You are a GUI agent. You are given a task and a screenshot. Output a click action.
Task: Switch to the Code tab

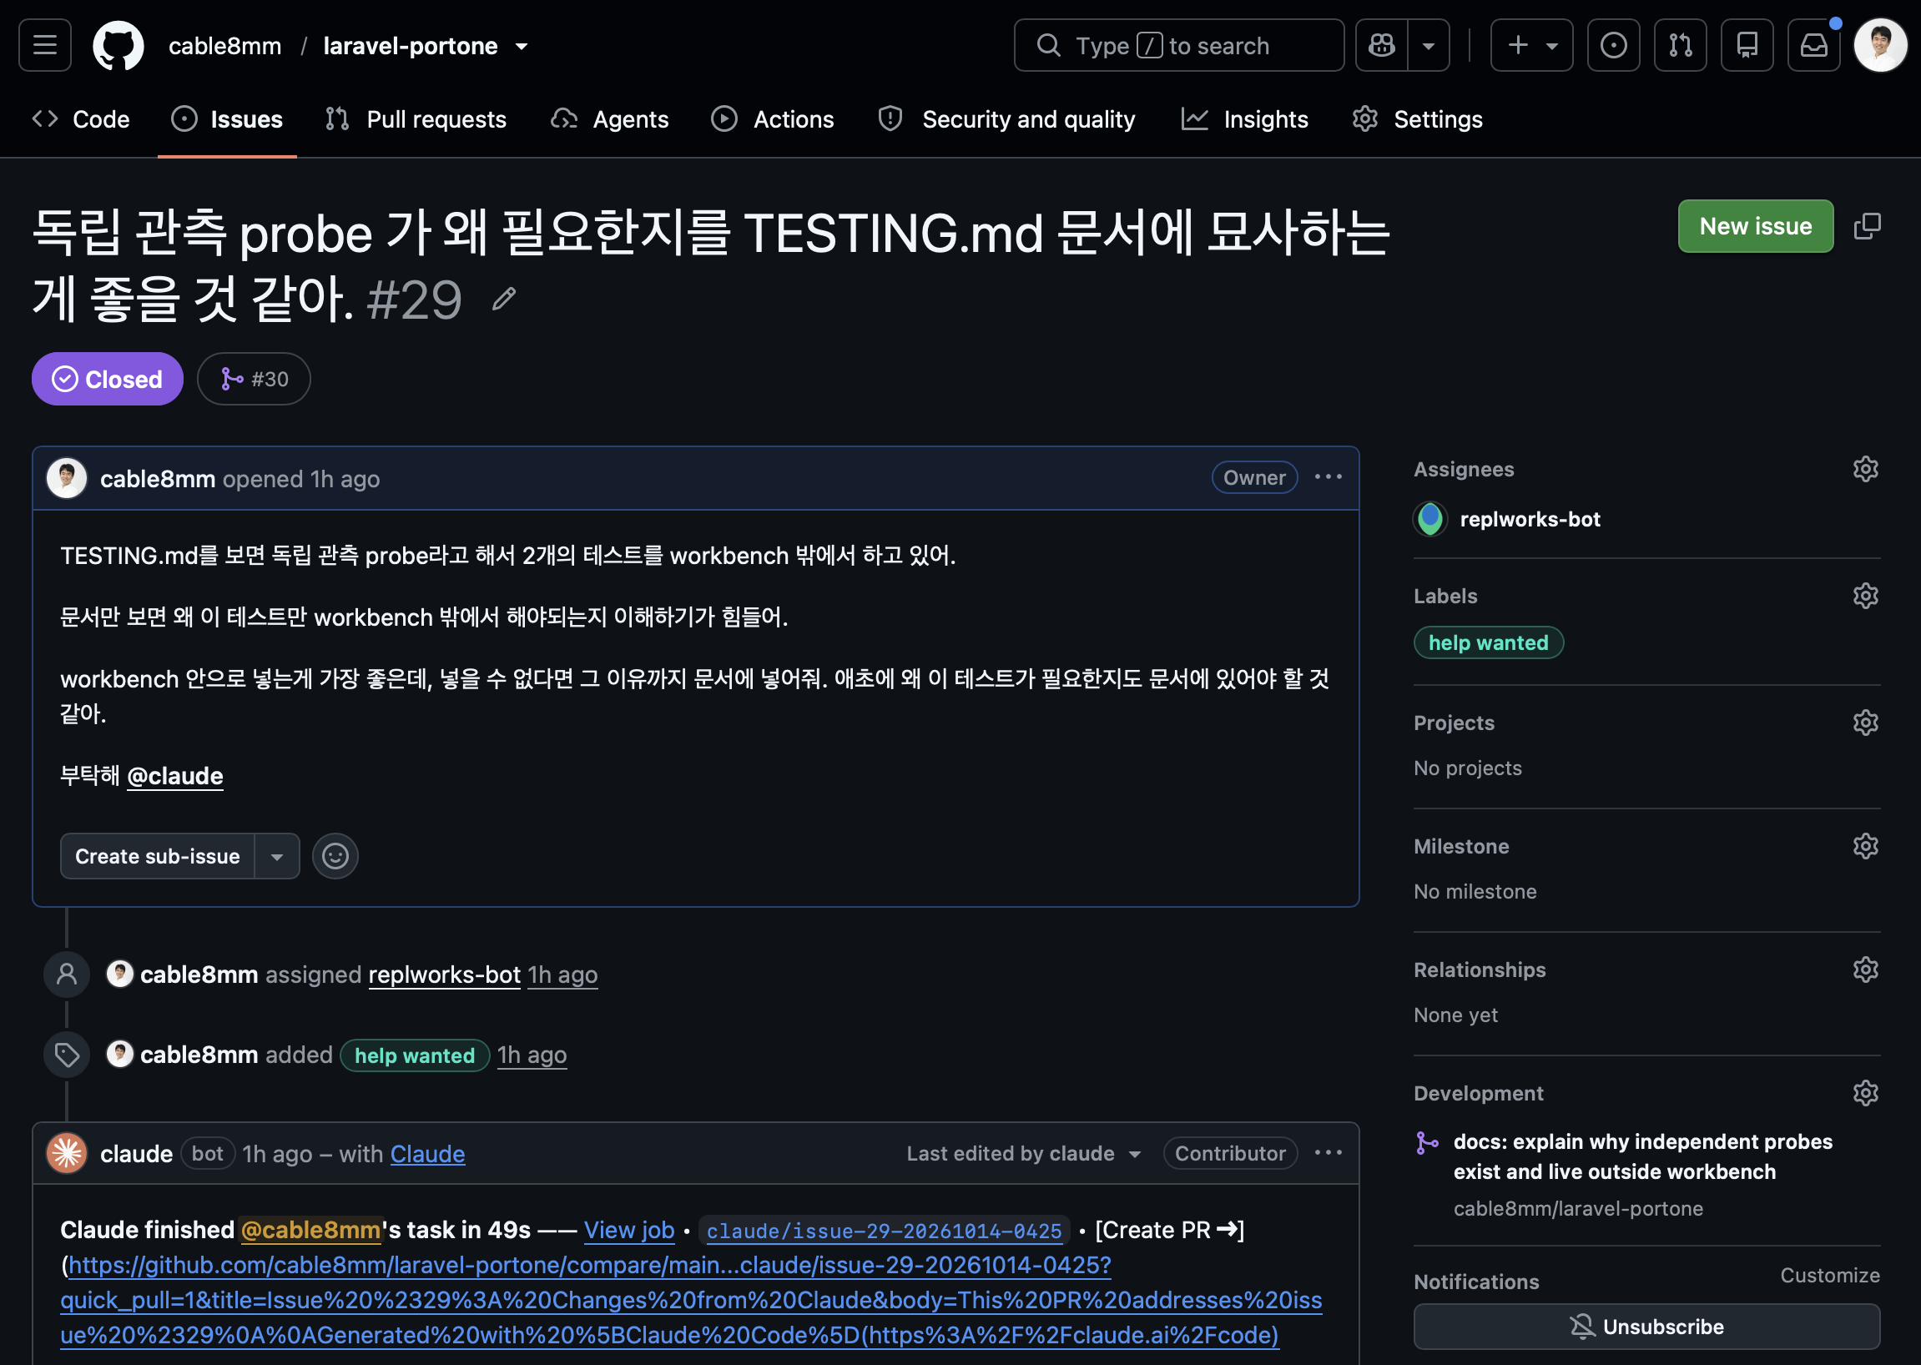pos(82,119)
